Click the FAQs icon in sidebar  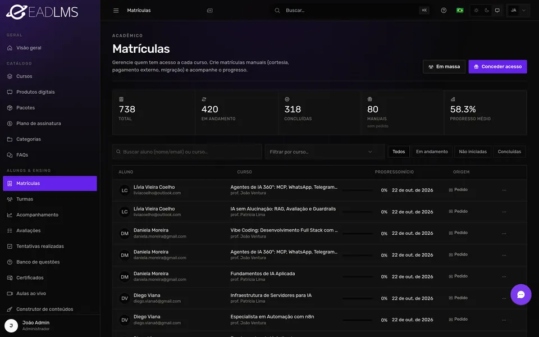(10, 155)
